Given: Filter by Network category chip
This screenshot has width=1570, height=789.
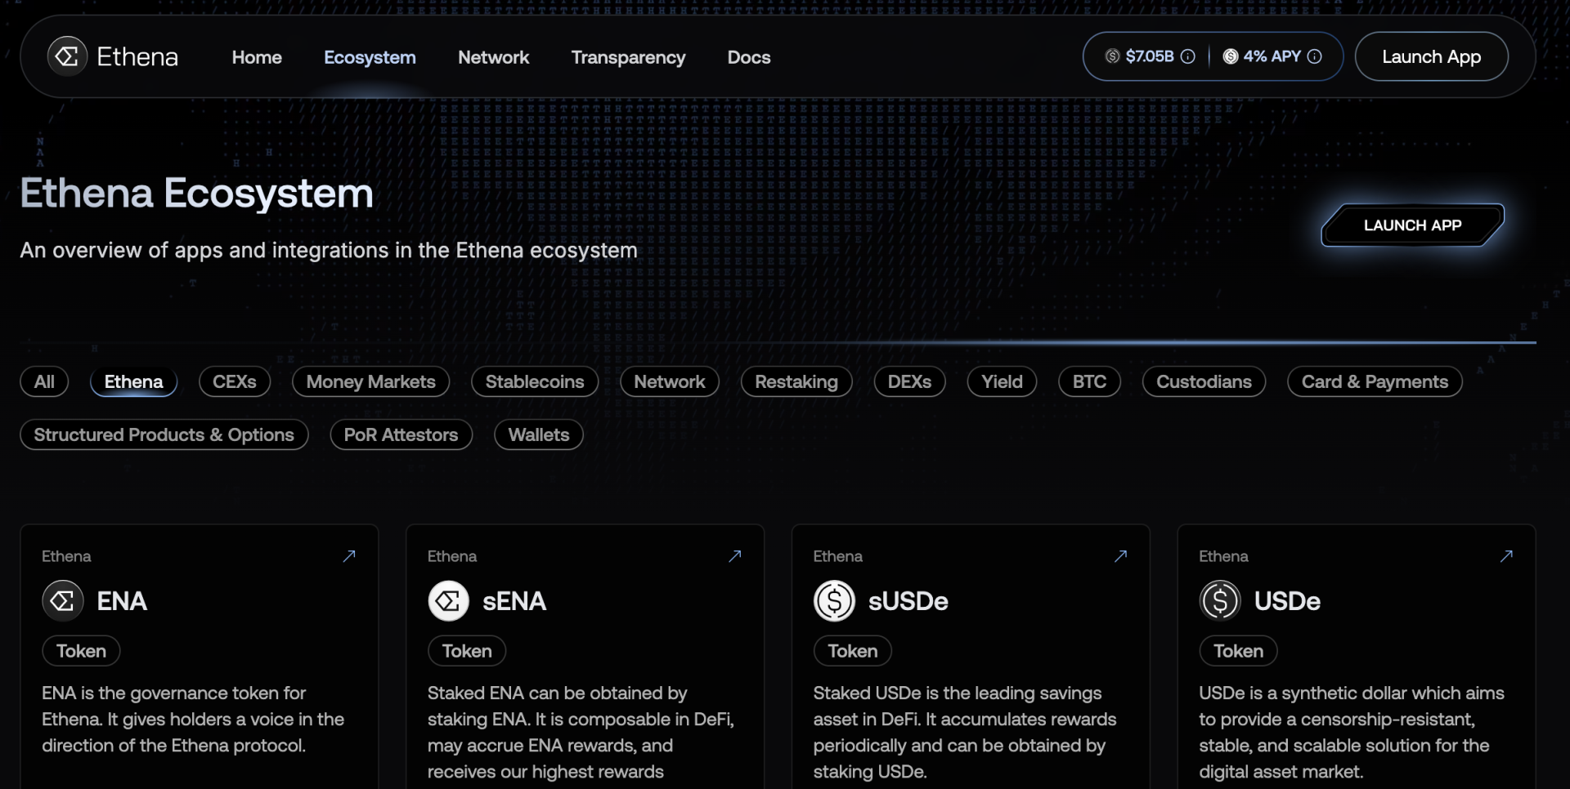Looking at the screenshot, I should (x=669, y=381).
